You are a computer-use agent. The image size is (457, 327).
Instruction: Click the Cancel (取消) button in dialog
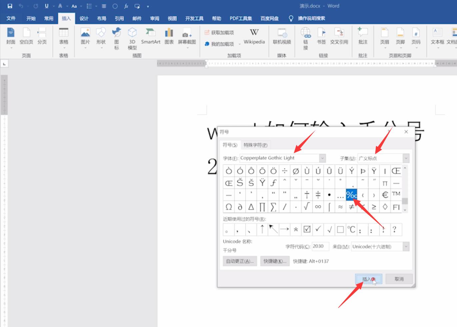(x=399, y=279)
